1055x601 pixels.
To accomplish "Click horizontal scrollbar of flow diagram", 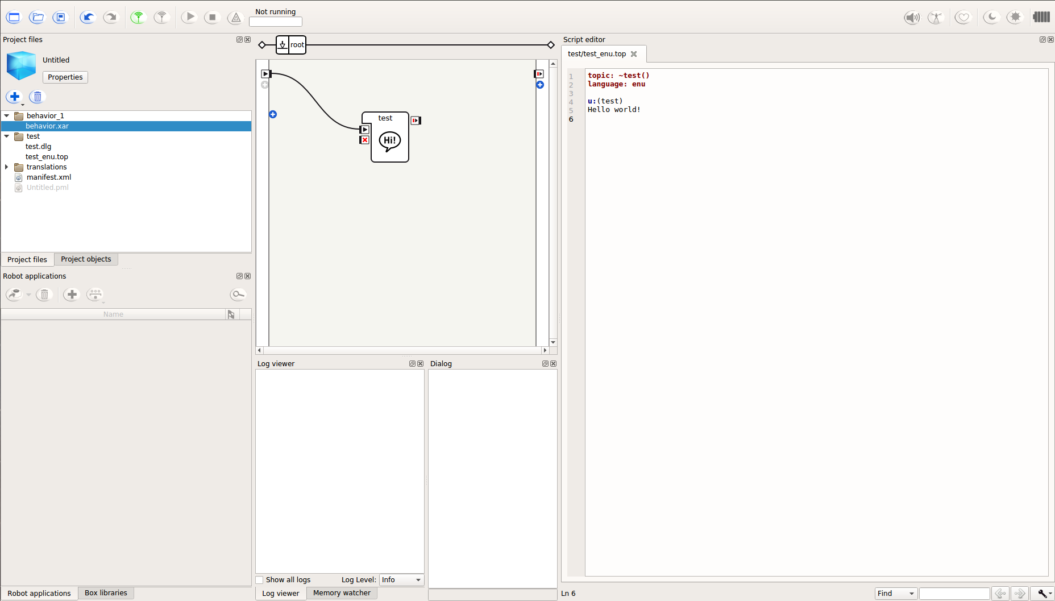I will tap(402, 350).
